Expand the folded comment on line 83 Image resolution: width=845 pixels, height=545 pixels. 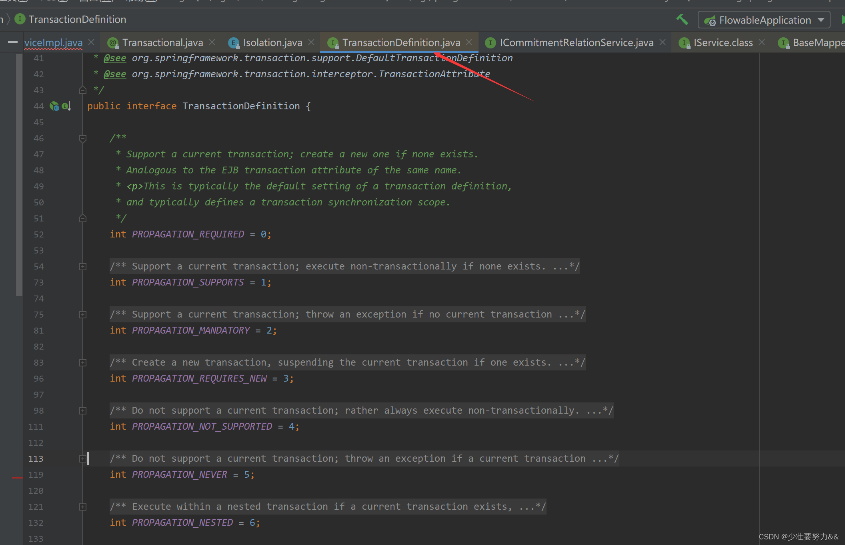click(83, 363)
